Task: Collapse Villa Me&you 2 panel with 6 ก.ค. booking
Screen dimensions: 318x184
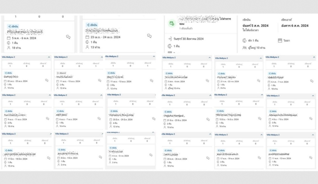Action: click(x=314, y=57)
